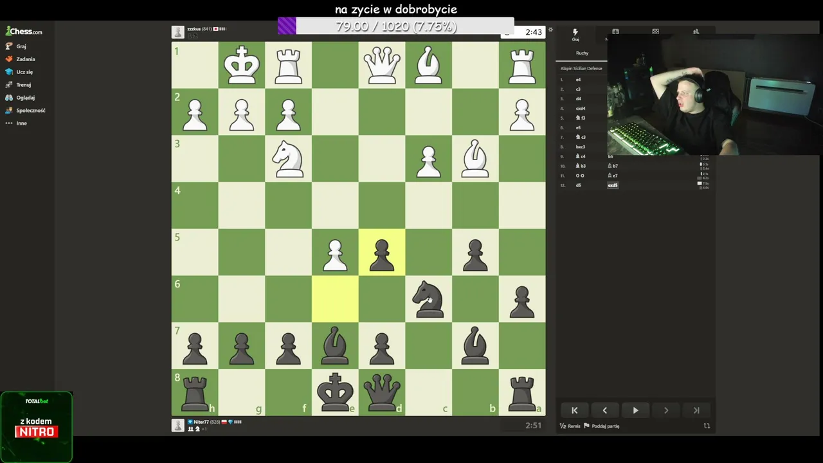Select move 9. Bc4 in move list
The image size is (823, 463).
point(581,157)
